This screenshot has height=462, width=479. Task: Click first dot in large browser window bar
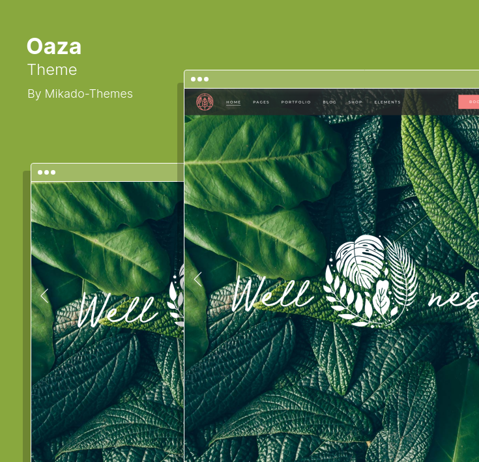tap(193, 79)
